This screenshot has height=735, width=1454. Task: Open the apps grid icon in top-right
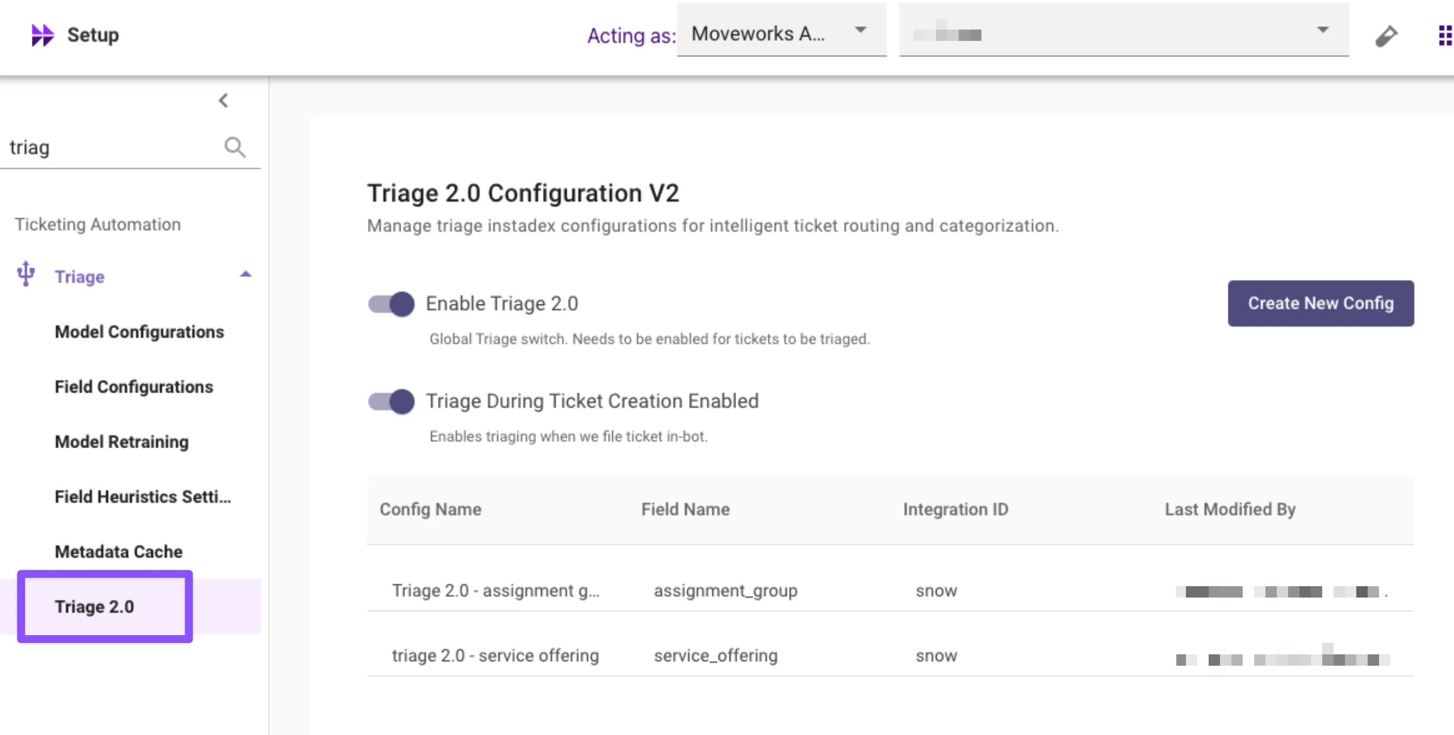[x=1444, y=35]
